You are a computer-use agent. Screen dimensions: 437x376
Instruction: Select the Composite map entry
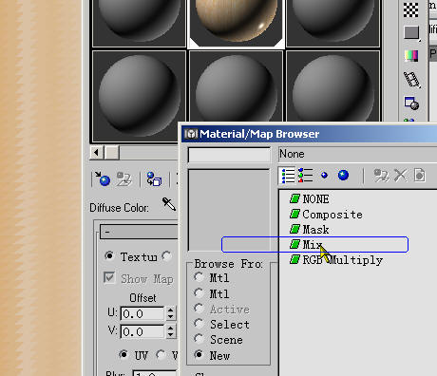coord(326,215)
